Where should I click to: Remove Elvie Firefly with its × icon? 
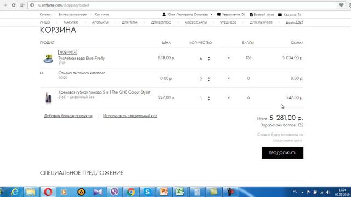229,58
